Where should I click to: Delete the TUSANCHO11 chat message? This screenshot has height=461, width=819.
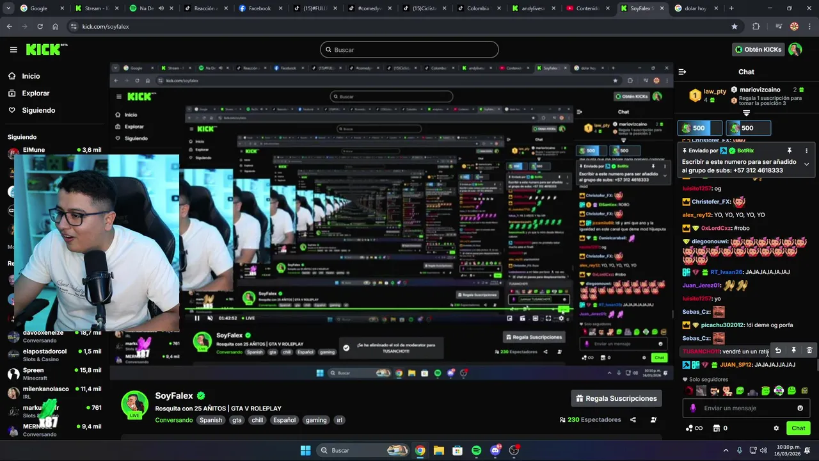(x=809, y=350)
